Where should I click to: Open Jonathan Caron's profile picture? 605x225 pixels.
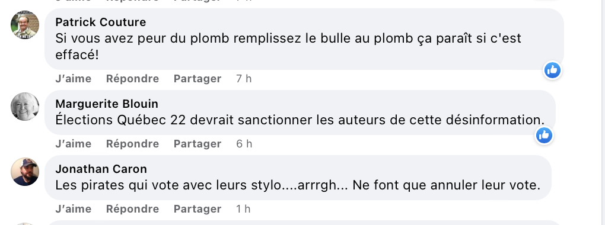tap(25, 172)
